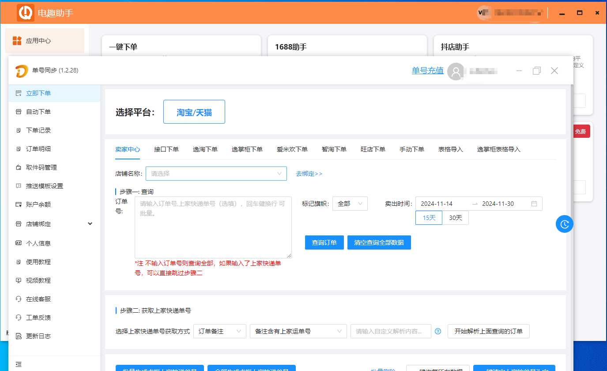Click 开始解析上面查询的订单 button
The height and width of the screenshot is (371, 607).
coord(489,331)
